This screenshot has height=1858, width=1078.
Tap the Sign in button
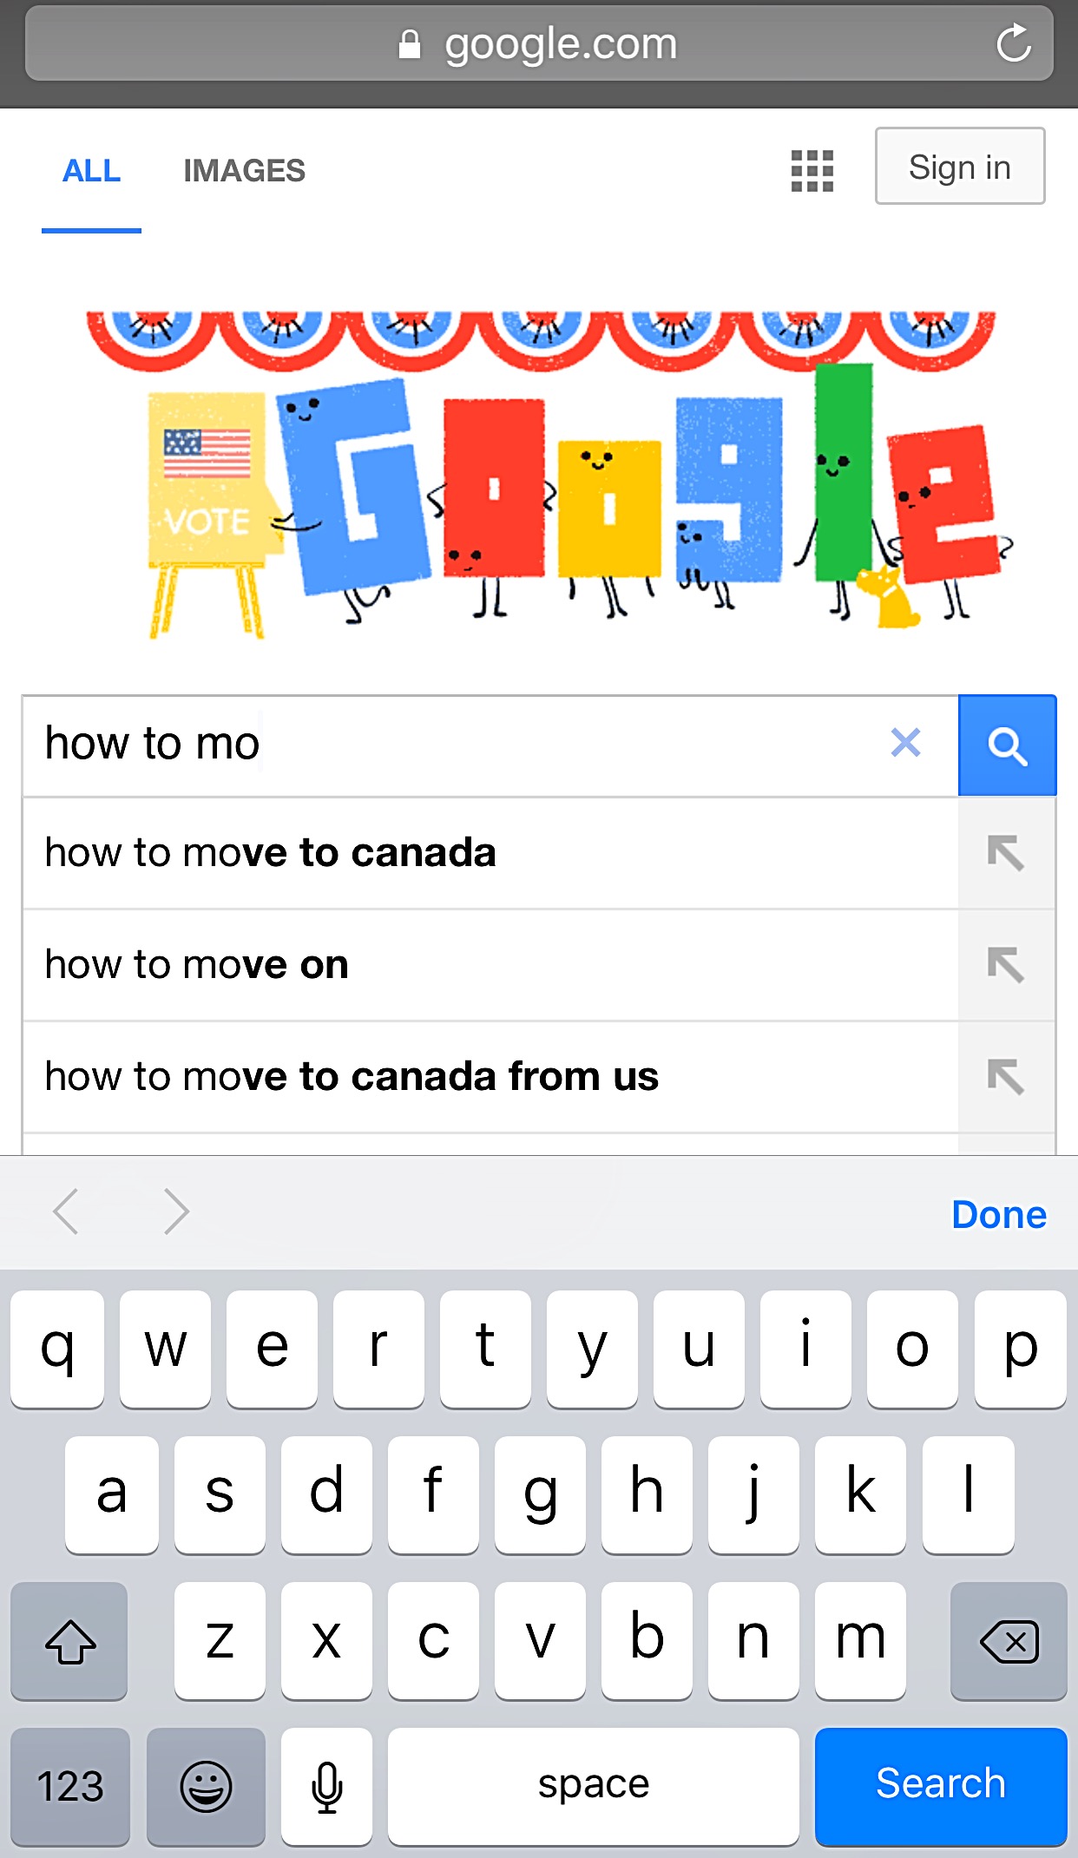(960, 167)
